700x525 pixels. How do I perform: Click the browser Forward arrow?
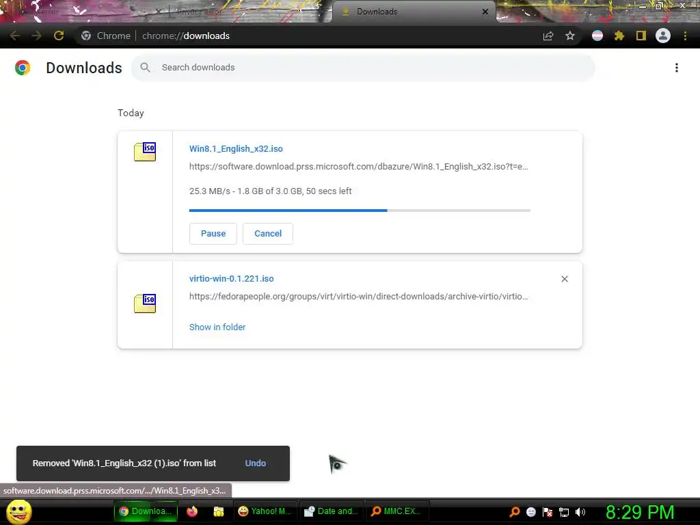click(37, 36)
